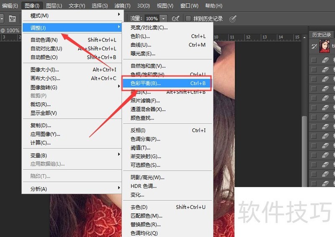This screenshot has width=335, height=237.
Task: Tick the topmost history state source box
Action: pyautogui.click(x=314, y=60)
